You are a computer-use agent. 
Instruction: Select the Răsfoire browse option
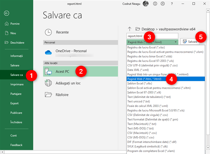click(80, 95)
